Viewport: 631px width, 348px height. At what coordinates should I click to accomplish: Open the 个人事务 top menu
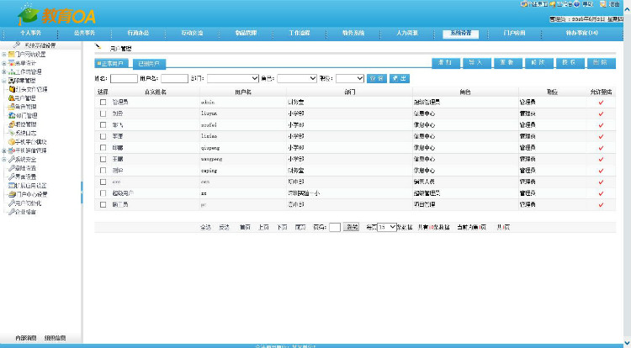(x=30, y=33)
